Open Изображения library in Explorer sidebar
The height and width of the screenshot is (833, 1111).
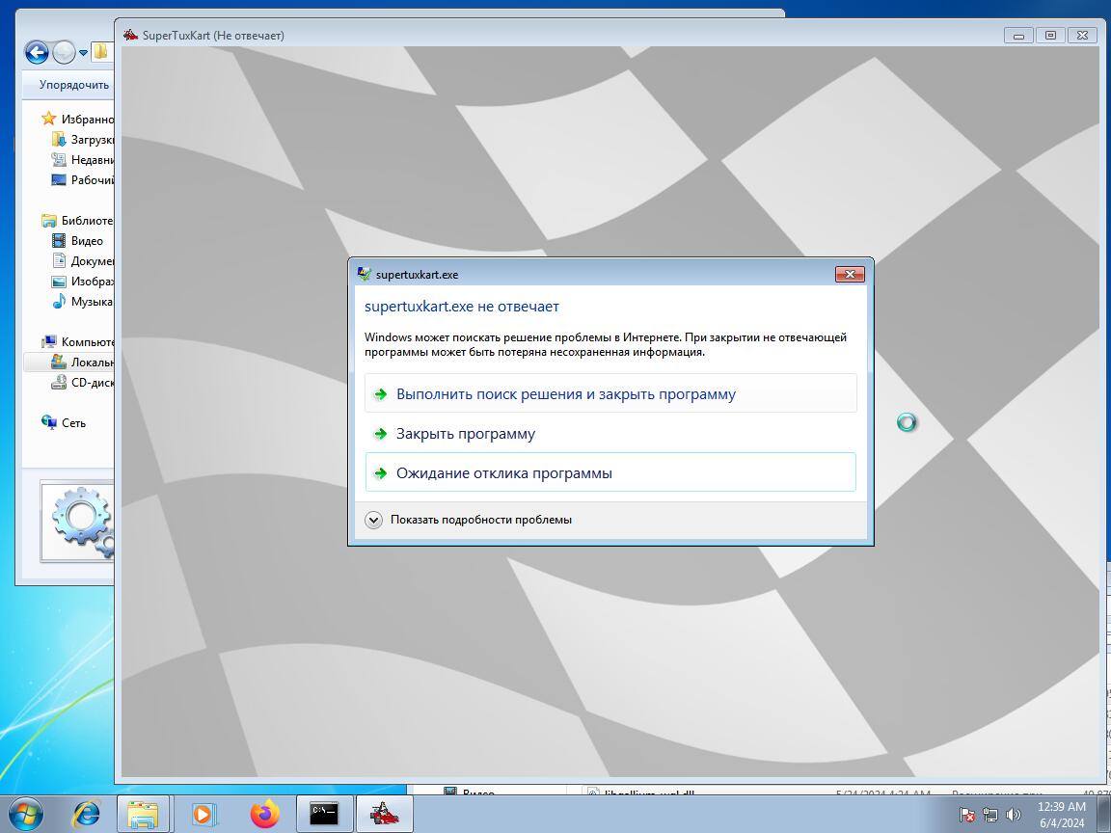click(x=84, y=282)
